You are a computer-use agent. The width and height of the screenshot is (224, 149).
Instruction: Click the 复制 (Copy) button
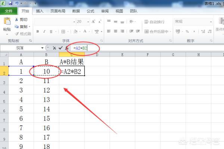point(21,27)
